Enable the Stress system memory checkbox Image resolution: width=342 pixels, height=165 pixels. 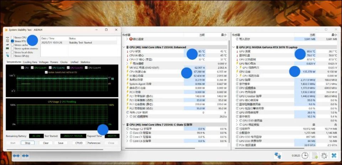point(12,48)
